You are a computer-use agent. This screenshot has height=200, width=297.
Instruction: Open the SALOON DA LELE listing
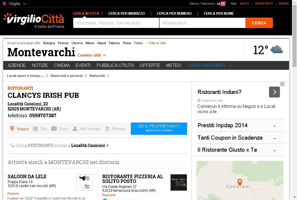point(27,176)
